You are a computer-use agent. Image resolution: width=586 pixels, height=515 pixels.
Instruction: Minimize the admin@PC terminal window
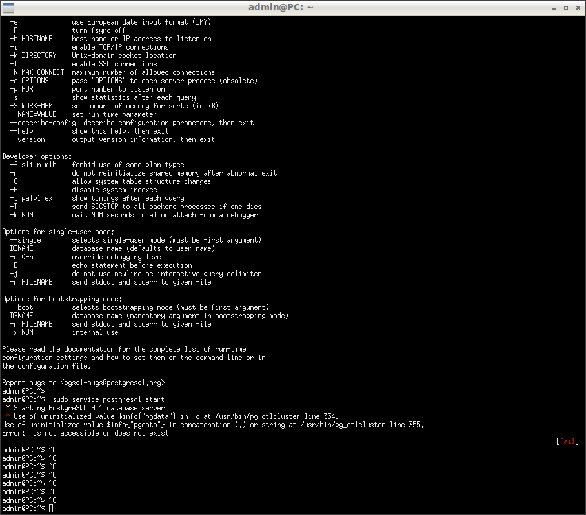click(x=554, y=8)
